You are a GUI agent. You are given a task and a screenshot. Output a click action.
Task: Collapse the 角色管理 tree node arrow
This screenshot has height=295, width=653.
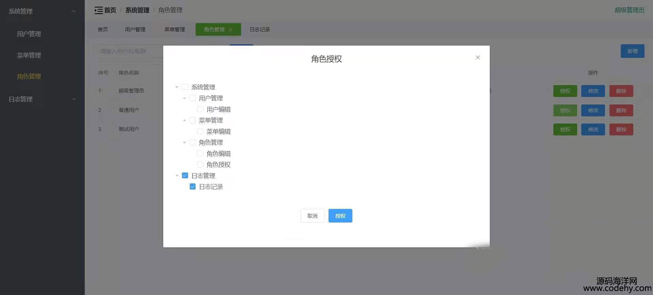(x=184, y=143)
